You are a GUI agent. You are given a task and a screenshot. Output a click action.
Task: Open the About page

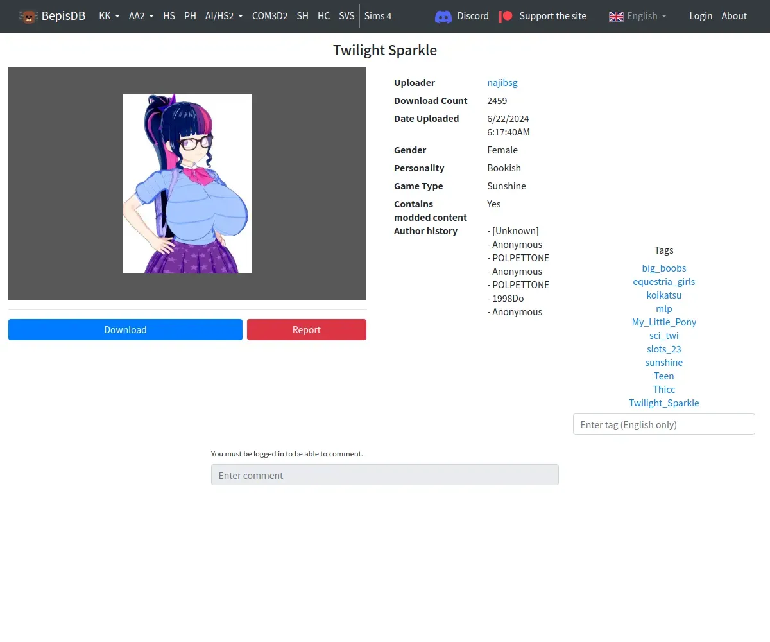coord(734,16)
